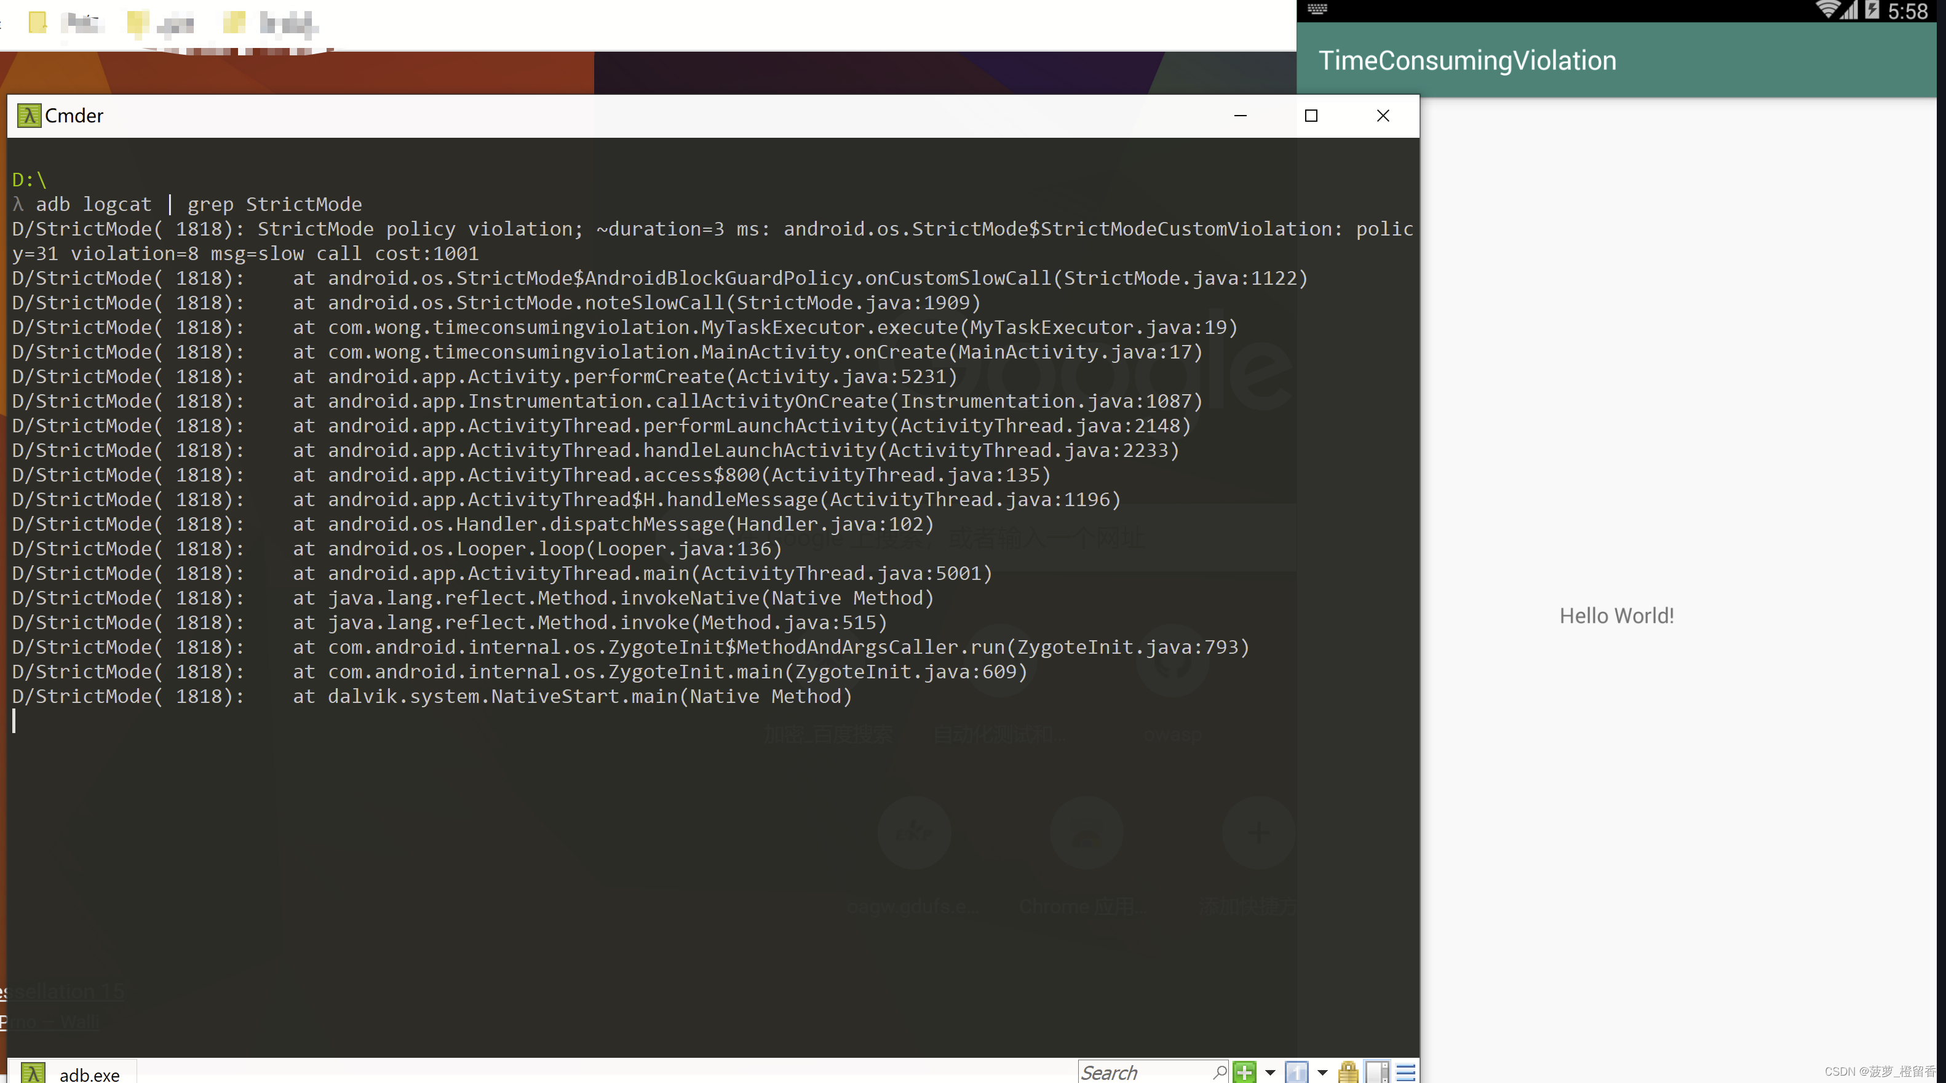Screen dimensions: 1946x1083
Task: Click the Hello World! text in the emulator
Action: click(x=1616, y=616)
